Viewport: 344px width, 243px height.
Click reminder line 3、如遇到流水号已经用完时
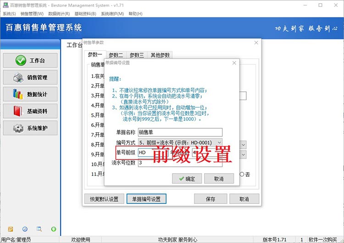click(160, 107)
